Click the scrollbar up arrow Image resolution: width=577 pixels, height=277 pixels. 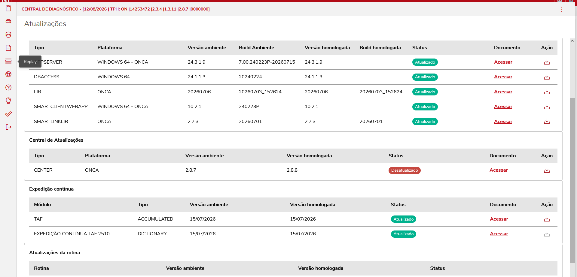[x=572, y=41]
